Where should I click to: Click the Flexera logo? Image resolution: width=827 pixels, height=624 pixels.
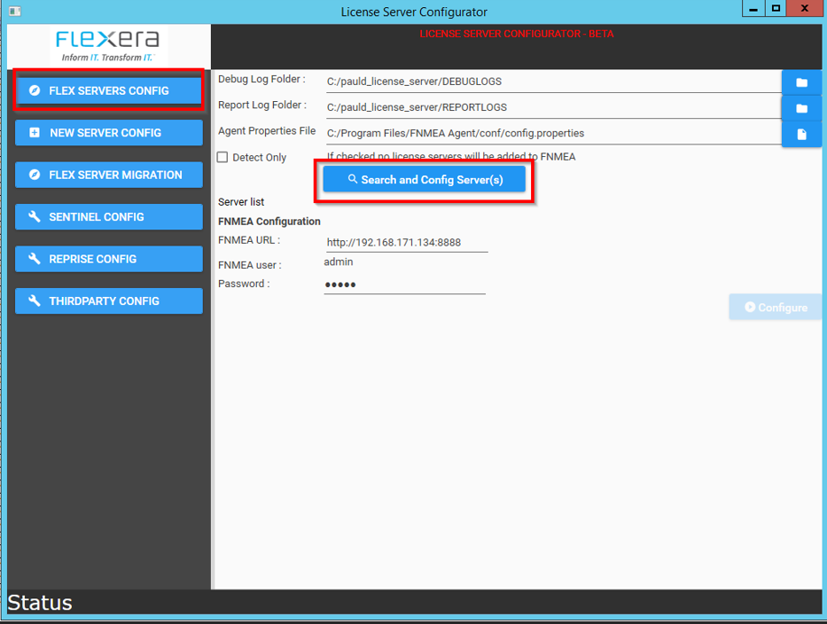(107, 45)
